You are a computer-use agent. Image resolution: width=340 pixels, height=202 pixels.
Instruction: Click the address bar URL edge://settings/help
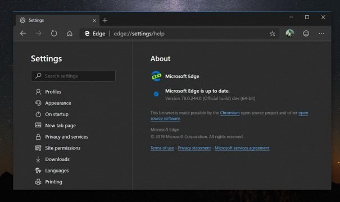[x=139, y=34]
